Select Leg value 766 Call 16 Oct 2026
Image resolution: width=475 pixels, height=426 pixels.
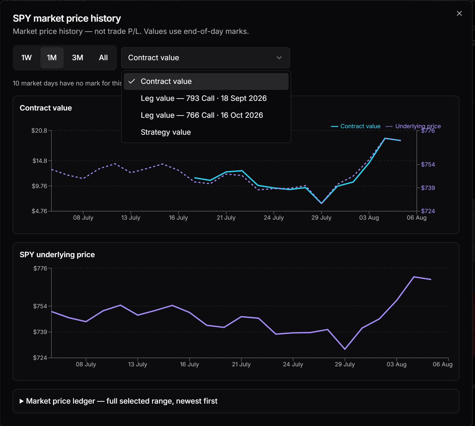206,115
